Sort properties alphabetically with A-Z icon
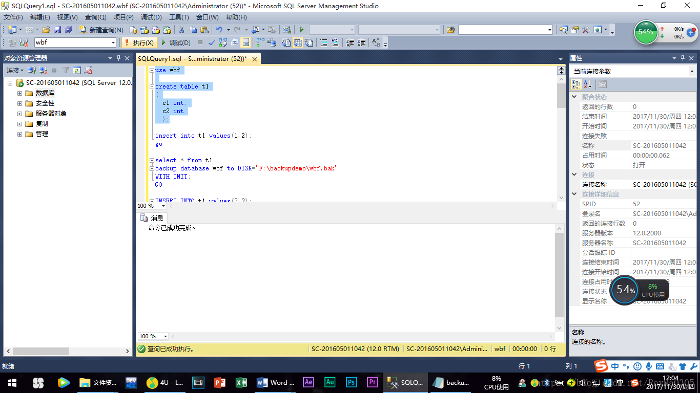The width and height of the screenshot is (700, 393). [587, 84]
